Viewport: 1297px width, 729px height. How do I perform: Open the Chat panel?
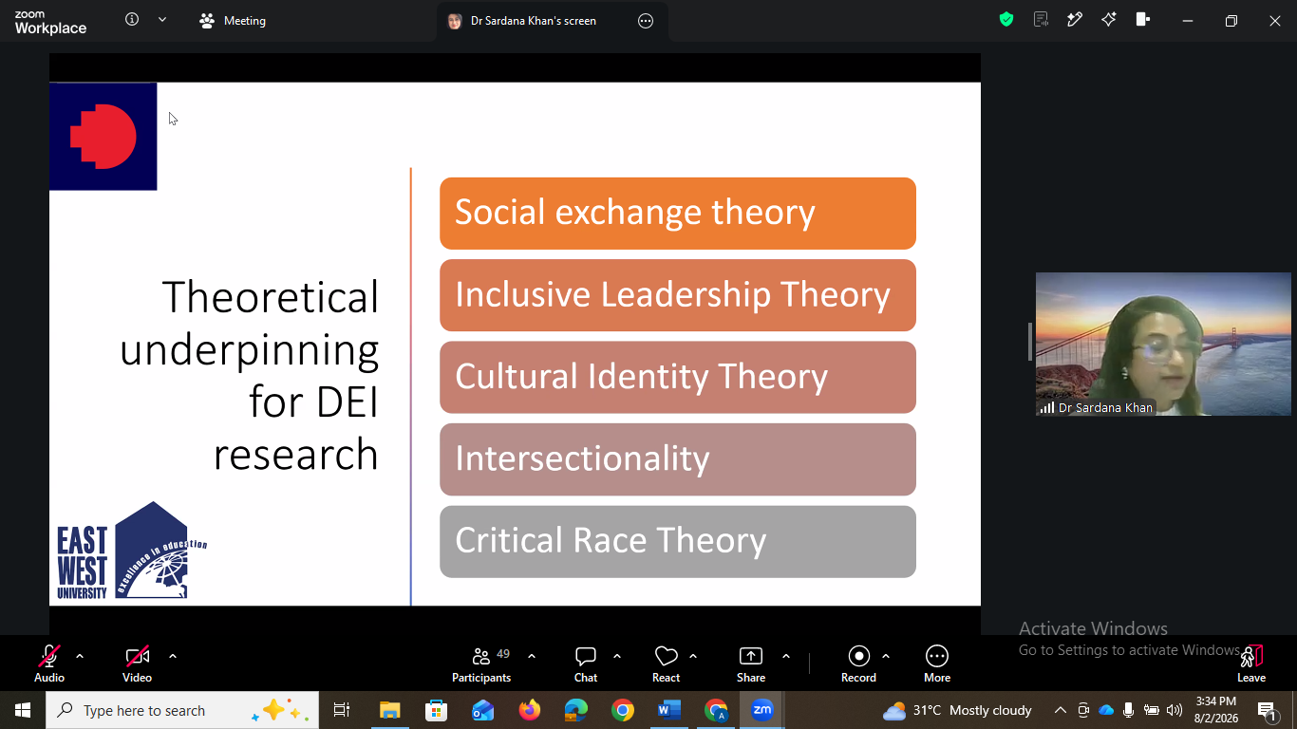point(586,664)
